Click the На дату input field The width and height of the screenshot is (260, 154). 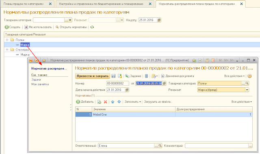[x=147, y=20]
